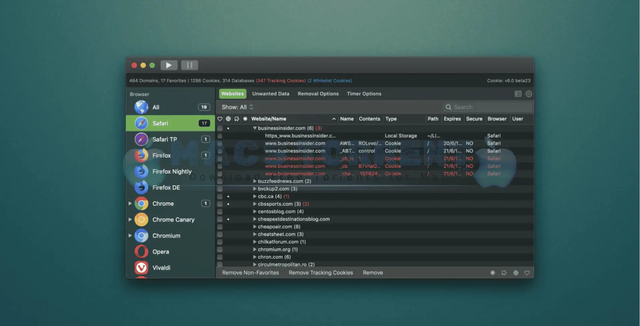The width and height of the screenshot is (640, 326).
Task: Select the Safari item badge showing 17
Action: tap(204, 123)
